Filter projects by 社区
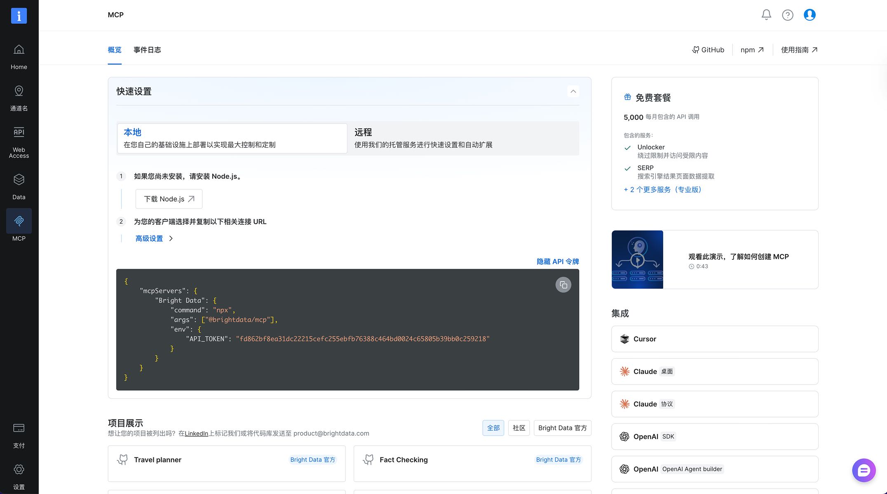The image size is (887, 494). pyautogui.click(x=519, y=428)
